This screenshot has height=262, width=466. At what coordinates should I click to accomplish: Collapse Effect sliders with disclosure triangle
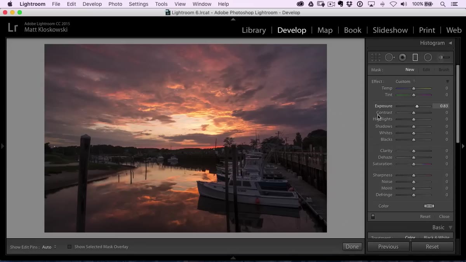(x=447, y=81)
